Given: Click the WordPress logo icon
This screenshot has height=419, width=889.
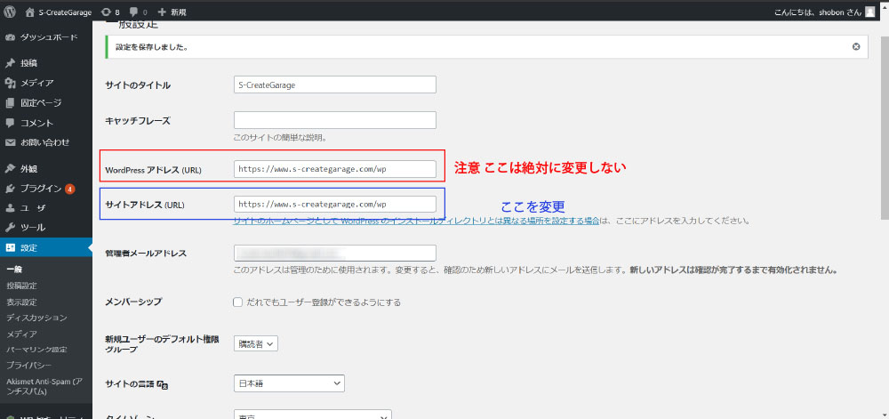Looking at the screenshot, I should click(10, 12).
